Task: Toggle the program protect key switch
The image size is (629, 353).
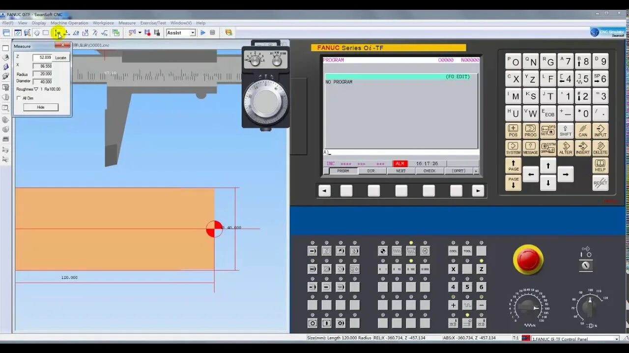Action: coord(586,265)
